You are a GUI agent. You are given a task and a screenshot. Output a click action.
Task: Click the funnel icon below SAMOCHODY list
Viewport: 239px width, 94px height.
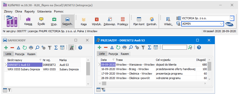tap(9, 90)
